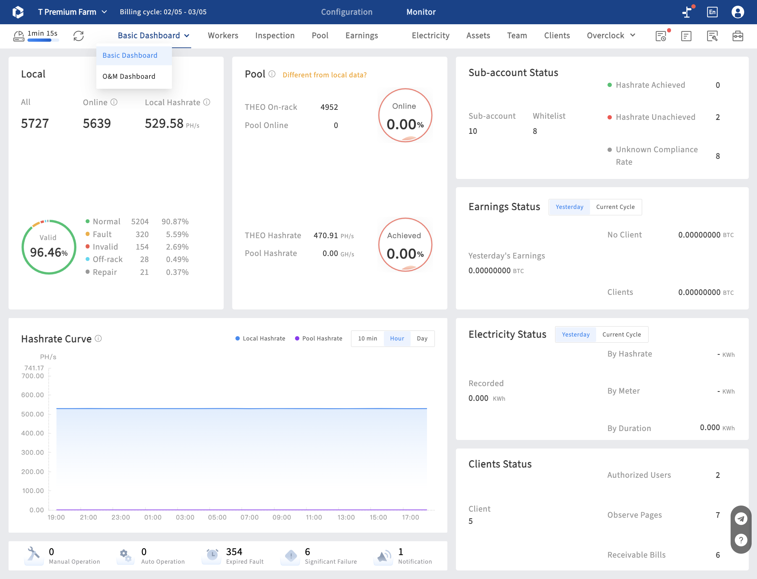Switch hashrate curve to 10 min
This screenshot has width=757, height=579.
(x=367, y=338)
